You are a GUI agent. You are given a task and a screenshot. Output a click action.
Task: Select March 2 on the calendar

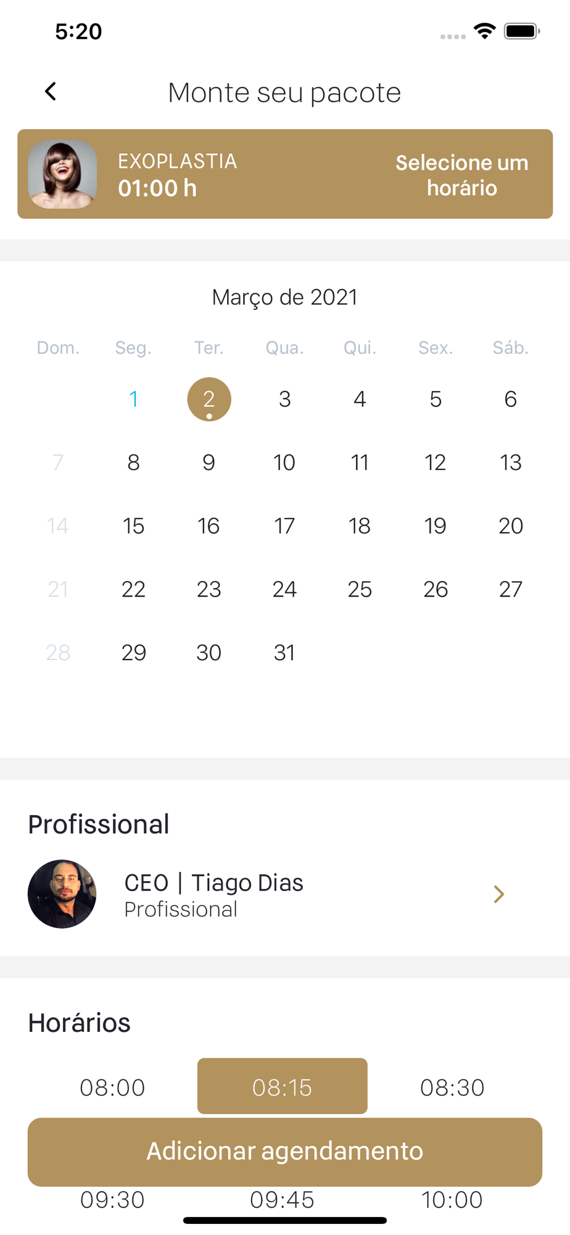209,400
